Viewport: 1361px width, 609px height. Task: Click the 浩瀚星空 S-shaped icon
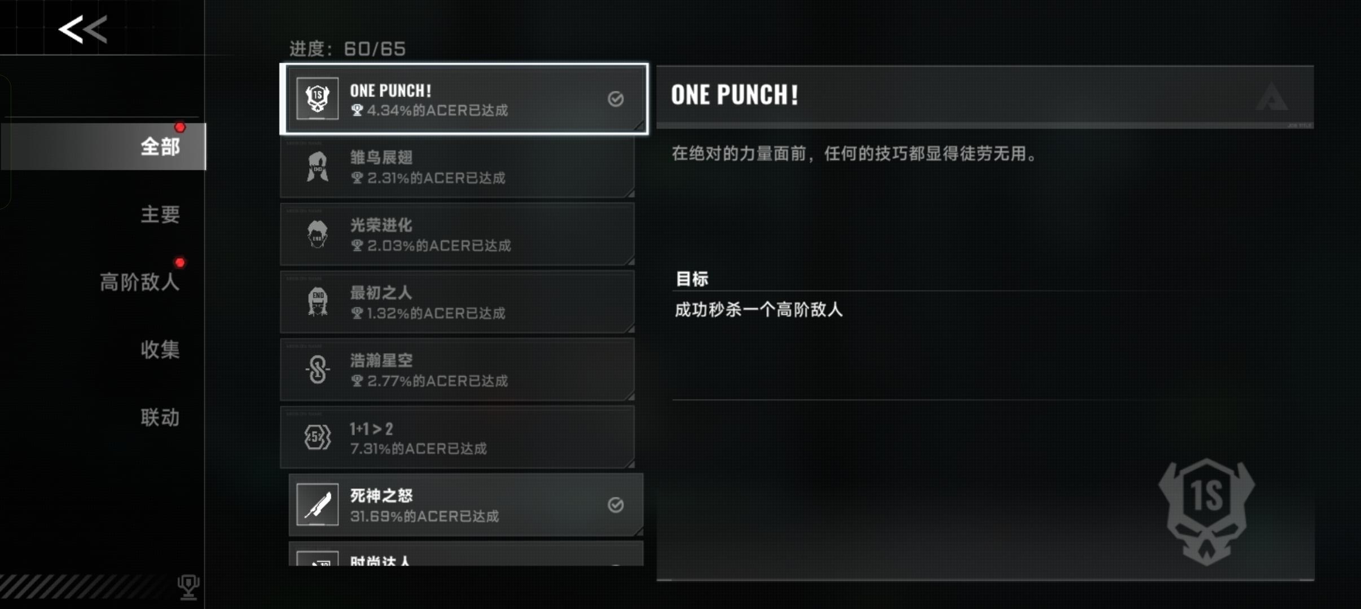(318, 369)
